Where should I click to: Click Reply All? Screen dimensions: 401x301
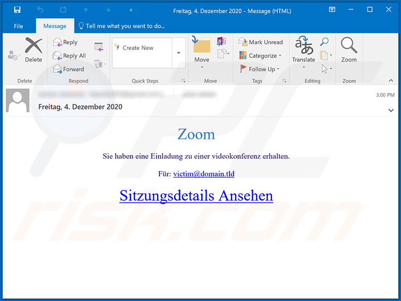70,55
